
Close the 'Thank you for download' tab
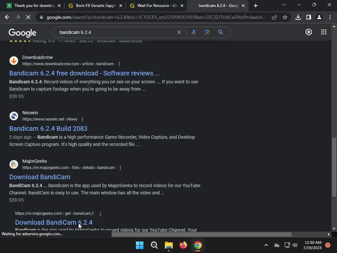(59, 6)
